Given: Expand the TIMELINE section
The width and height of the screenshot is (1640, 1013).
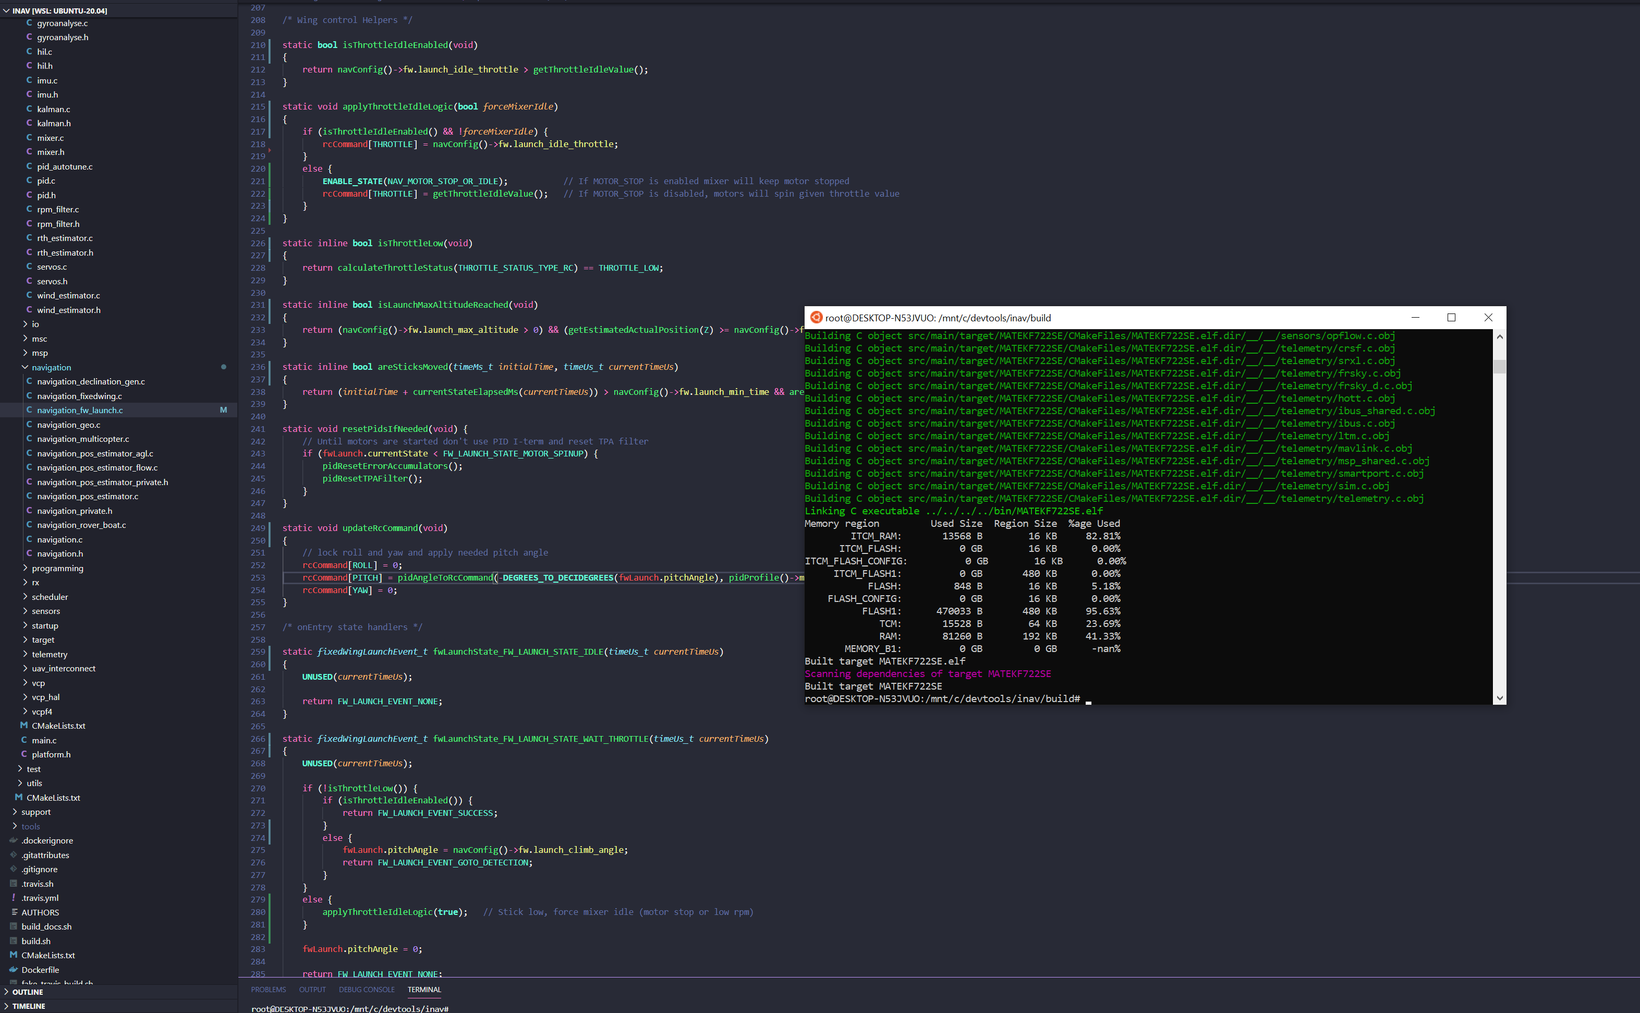Looking at the screenshot, I should (x=28, y=1006).
